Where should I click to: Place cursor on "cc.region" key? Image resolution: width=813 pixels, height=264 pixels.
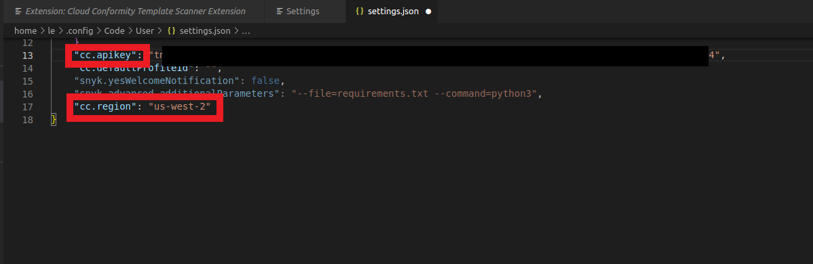click(x=105, y=107)
